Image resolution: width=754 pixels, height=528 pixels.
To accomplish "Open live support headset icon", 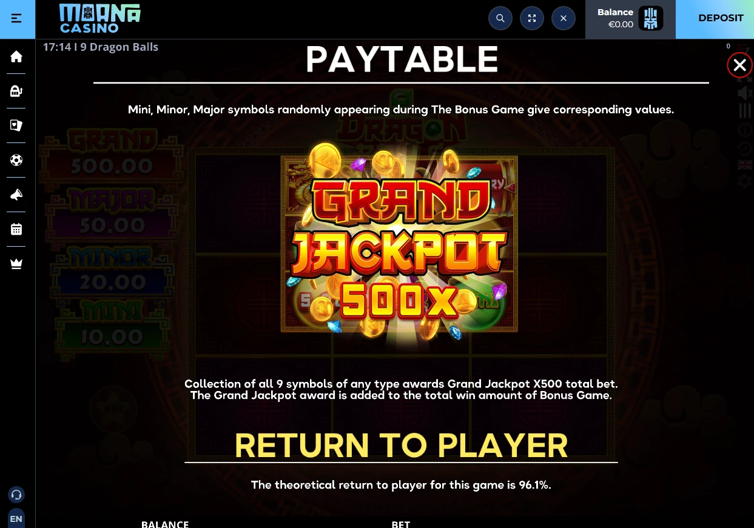I will pos(16,495).
